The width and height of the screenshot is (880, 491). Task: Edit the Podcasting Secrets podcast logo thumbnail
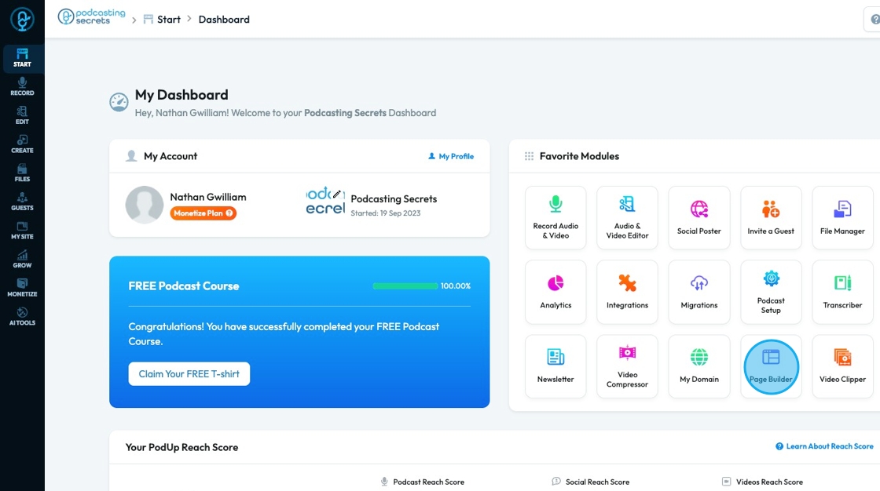(325, 202)
